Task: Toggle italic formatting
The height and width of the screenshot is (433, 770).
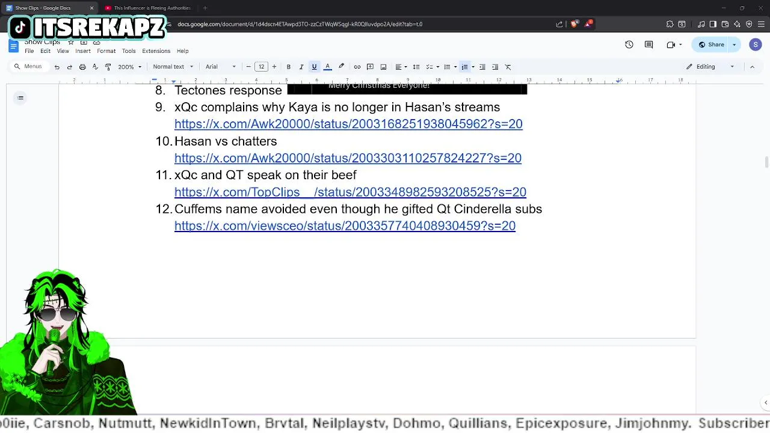Action: click(301, 67)
